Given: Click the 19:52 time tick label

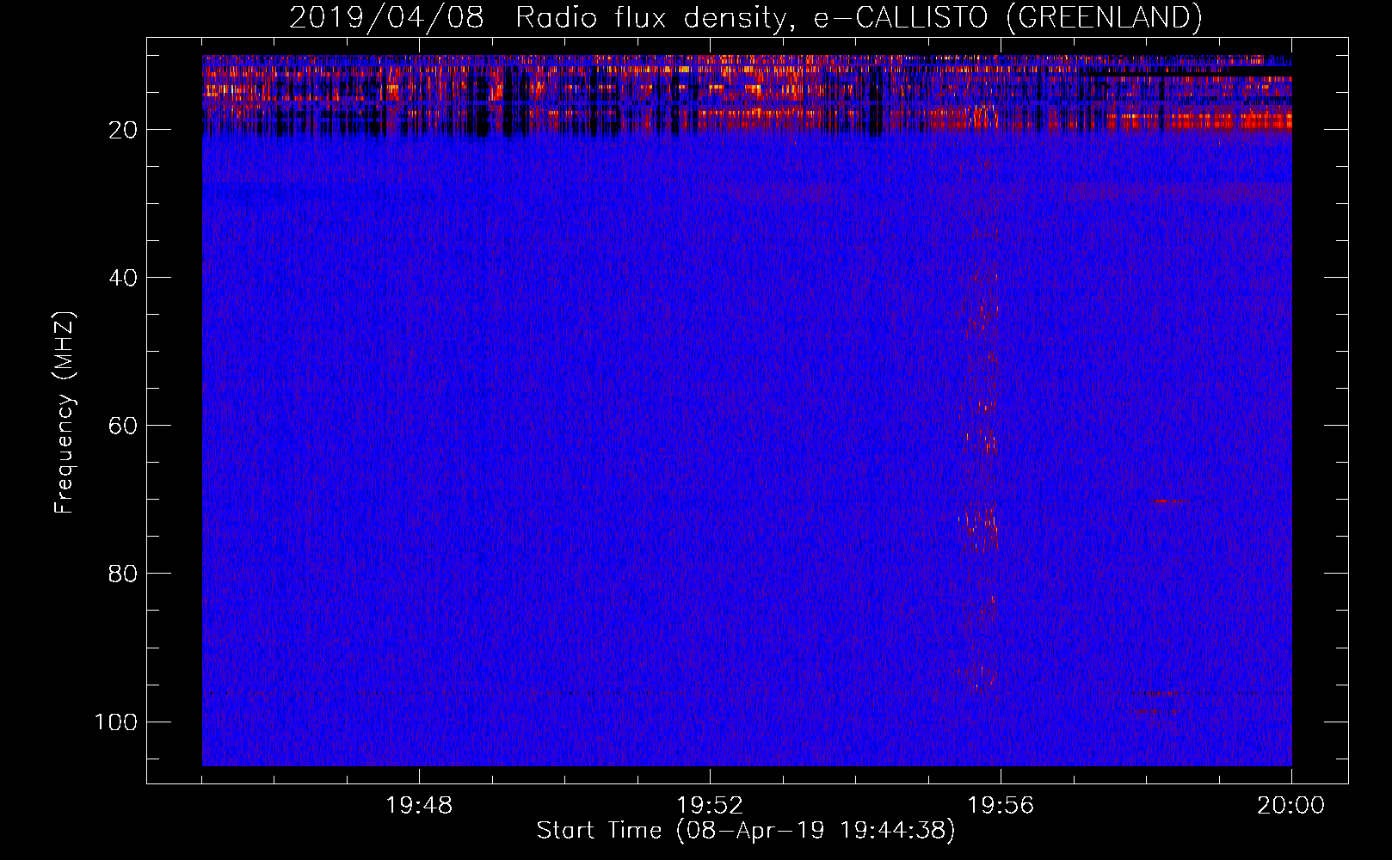Looking at the screenshot, I should point(710,806).
